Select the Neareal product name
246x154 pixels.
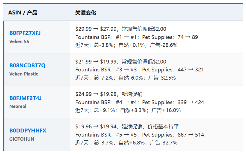pos(18,106)
